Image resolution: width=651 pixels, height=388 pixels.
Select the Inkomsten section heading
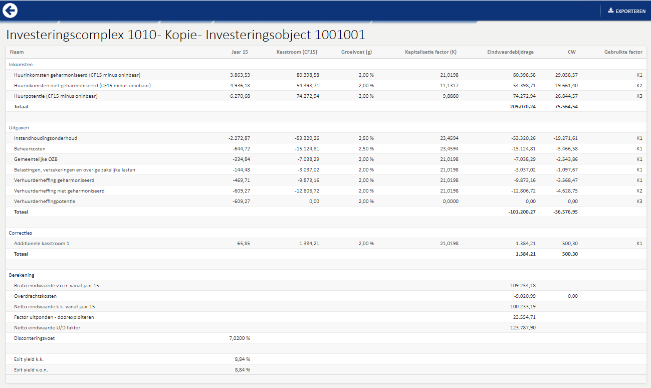click(21, 64)
